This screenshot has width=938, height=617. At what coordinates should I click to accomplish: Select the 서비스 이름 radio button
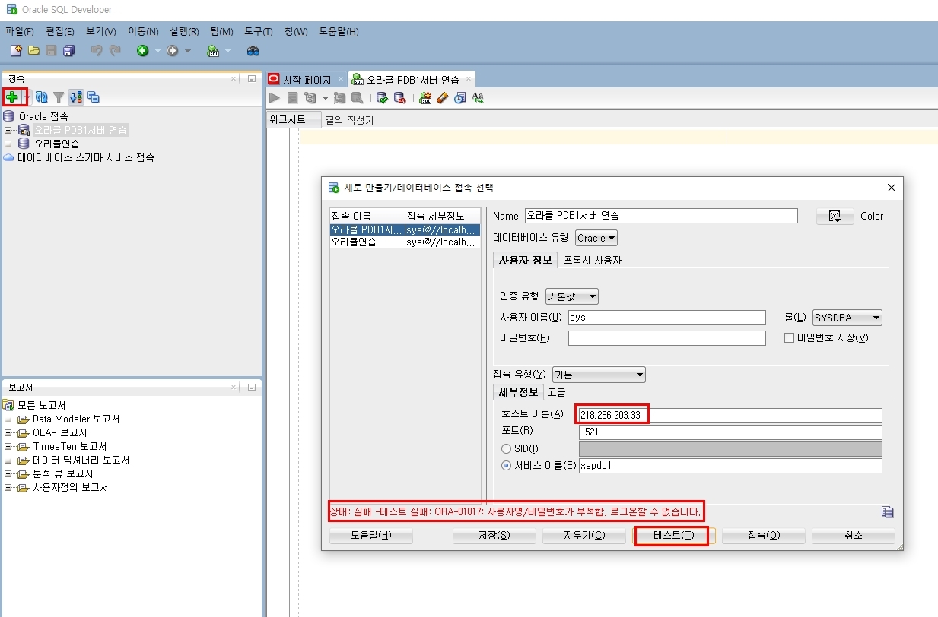[506, 465]
